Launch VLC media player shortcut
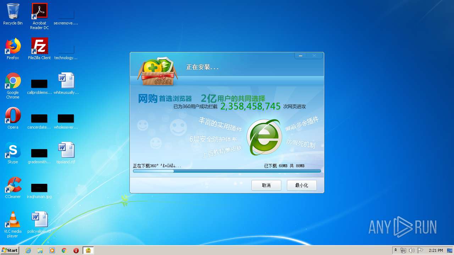The image size is (454, 255). pos(13,225)
